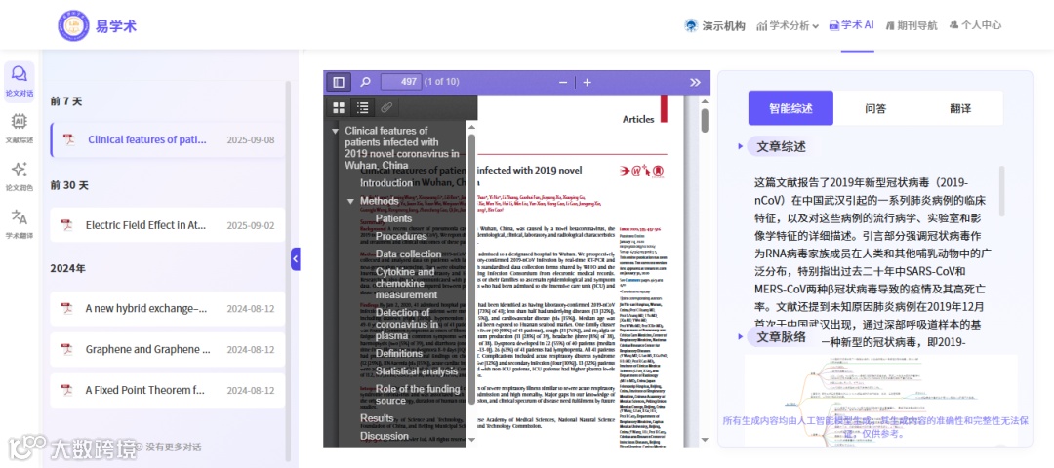Viewport: 1054px width, 468px height.
Task: Go to 演示机构 in top navigation
Action: point(714,25)
